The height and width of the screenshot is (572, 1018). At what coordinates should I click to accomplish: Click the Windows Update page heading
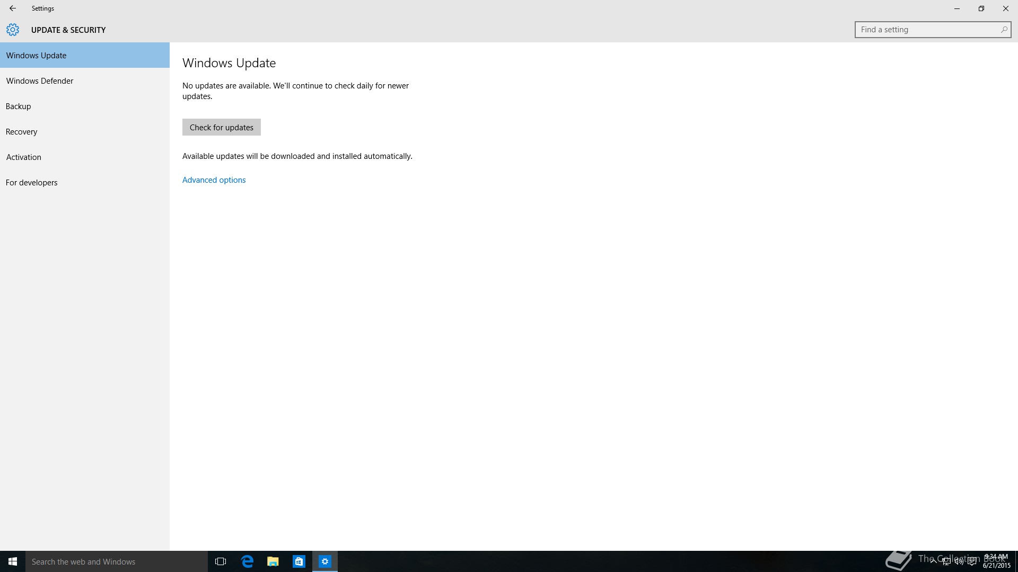coord(229,63)
